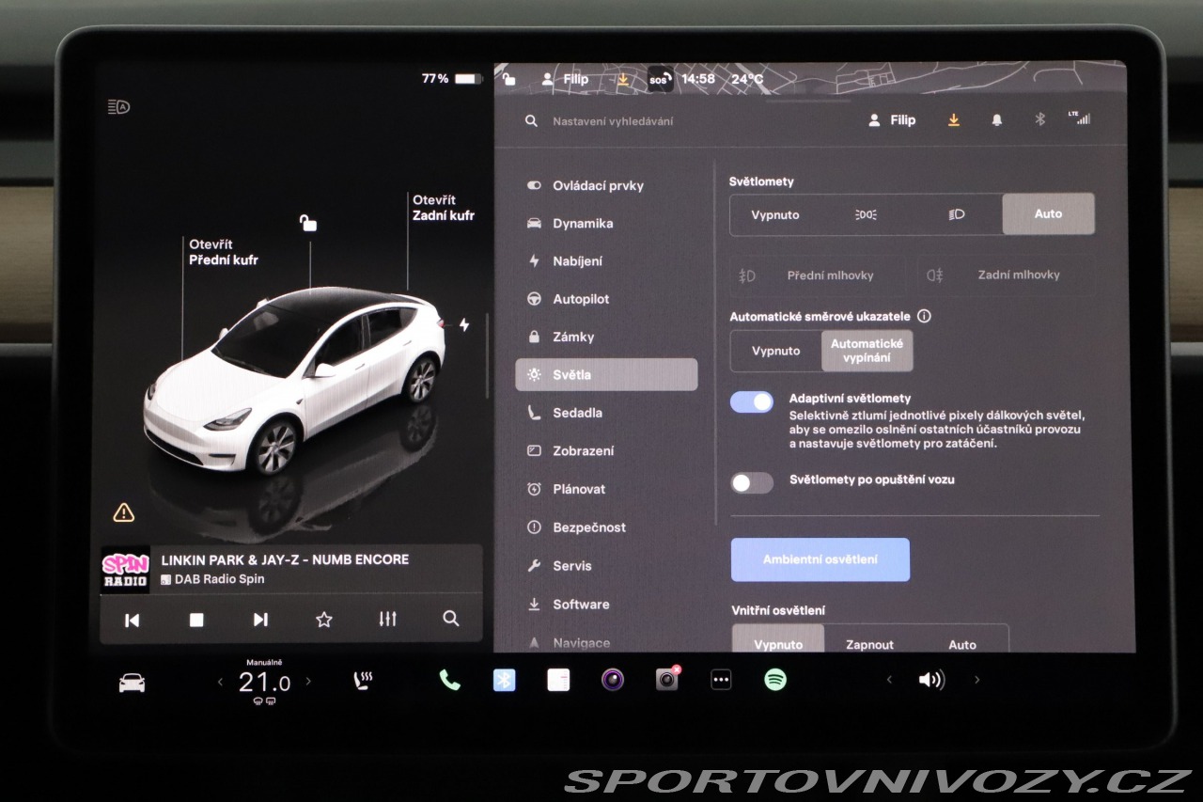Tap the Spin Radio station logo

125,569
